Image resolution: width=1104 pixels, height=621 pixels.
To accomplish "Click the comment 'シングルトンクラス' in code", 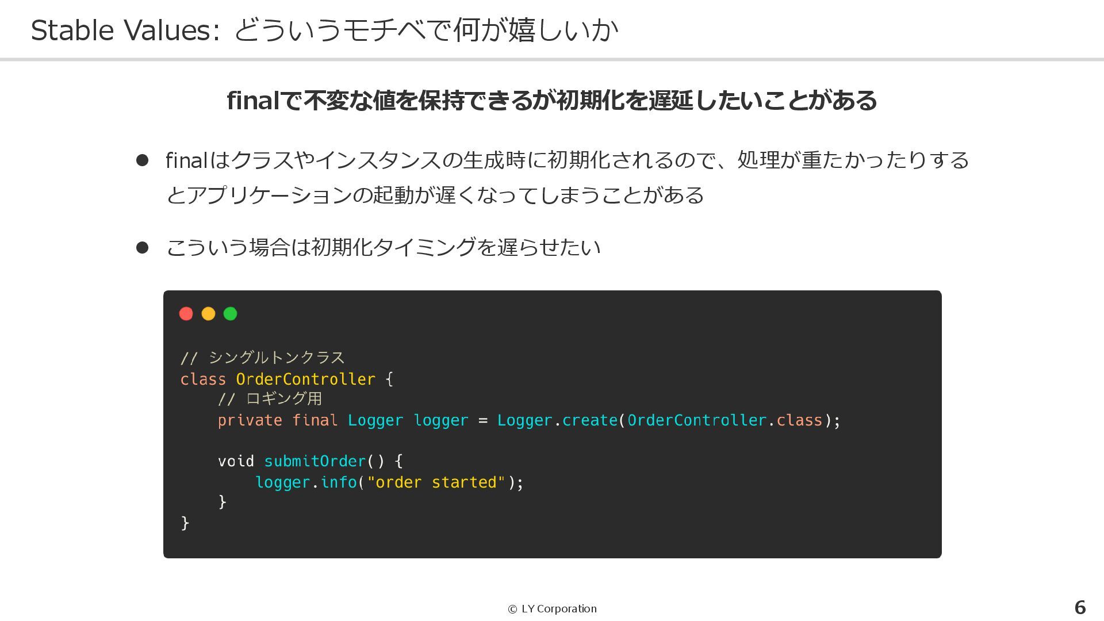I will (276, 358).
